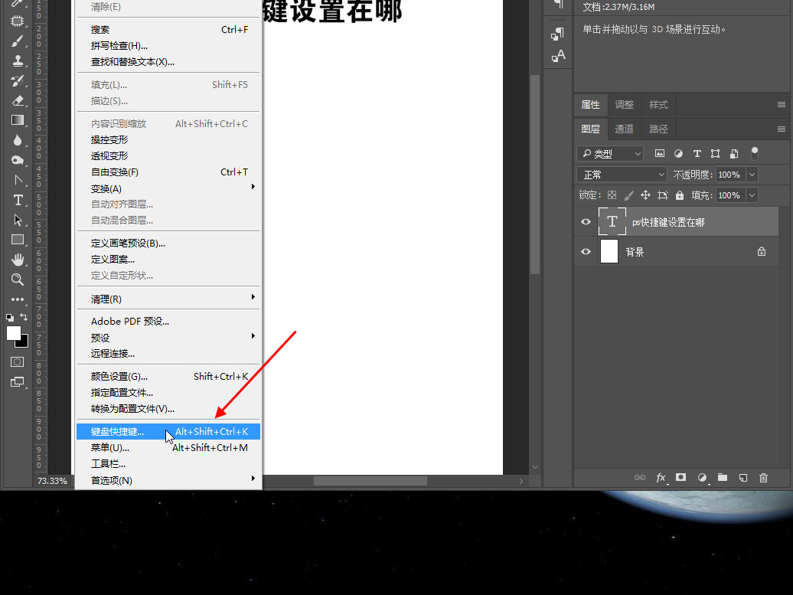Viewport: 793px width, 595px height.
Task: Open the 填充 fill dropdown arrow
Action: (x=752, y=195)
